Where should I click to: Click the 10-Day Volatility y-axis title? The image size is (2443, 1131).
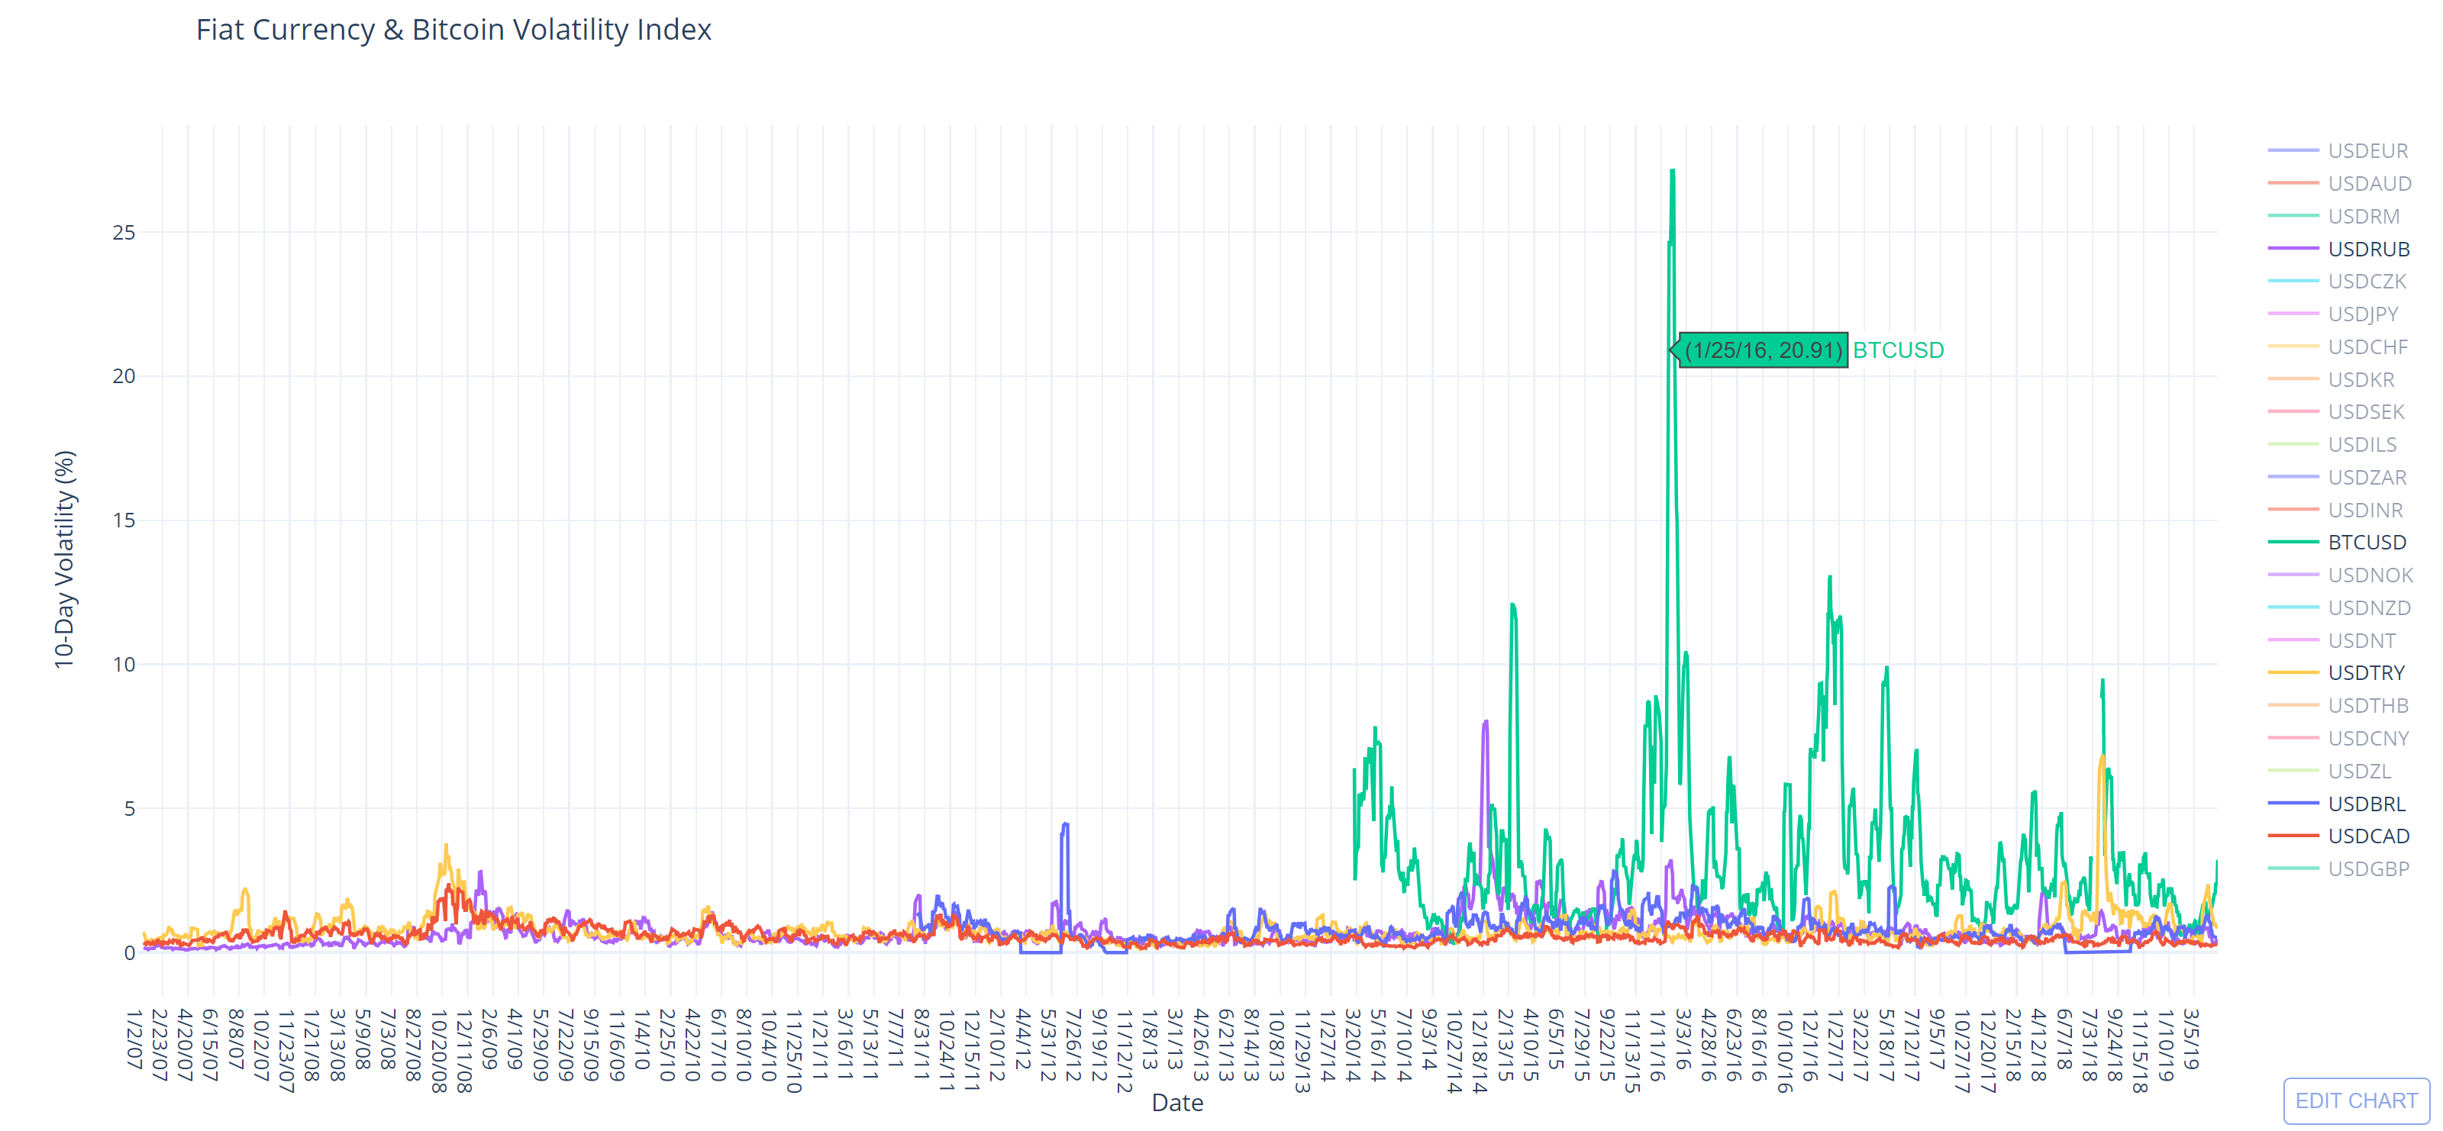point(63,559)
